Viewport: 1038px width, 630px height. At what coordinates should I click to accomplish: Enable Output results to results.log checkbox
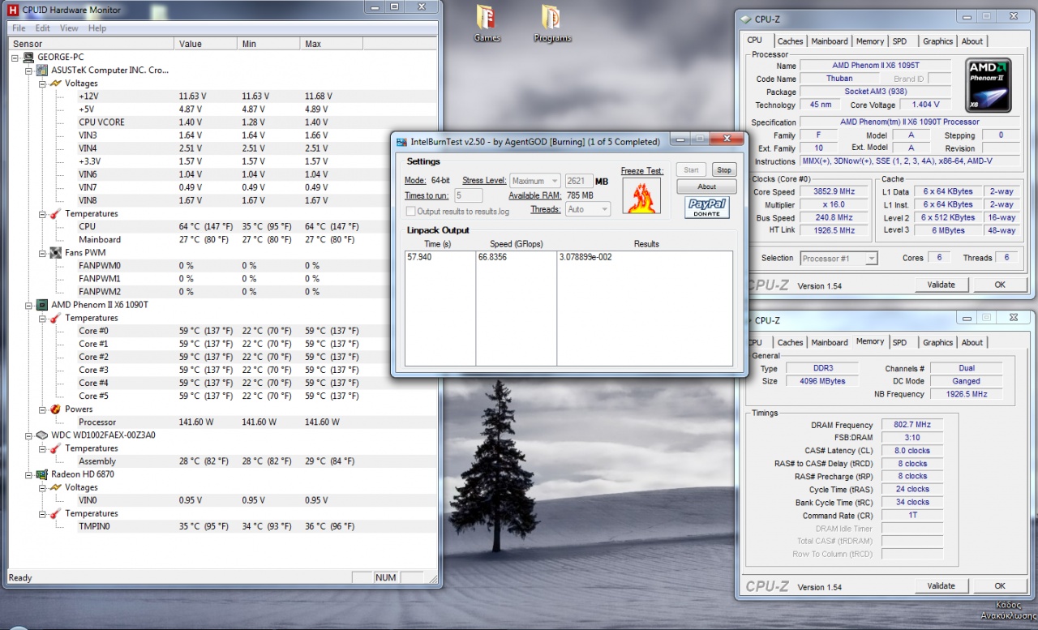pos(410,212)
